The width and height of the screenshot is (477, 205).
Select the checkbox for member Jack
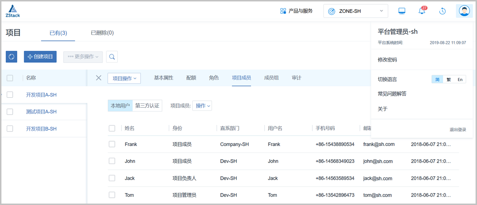click(x=112, y=178)
